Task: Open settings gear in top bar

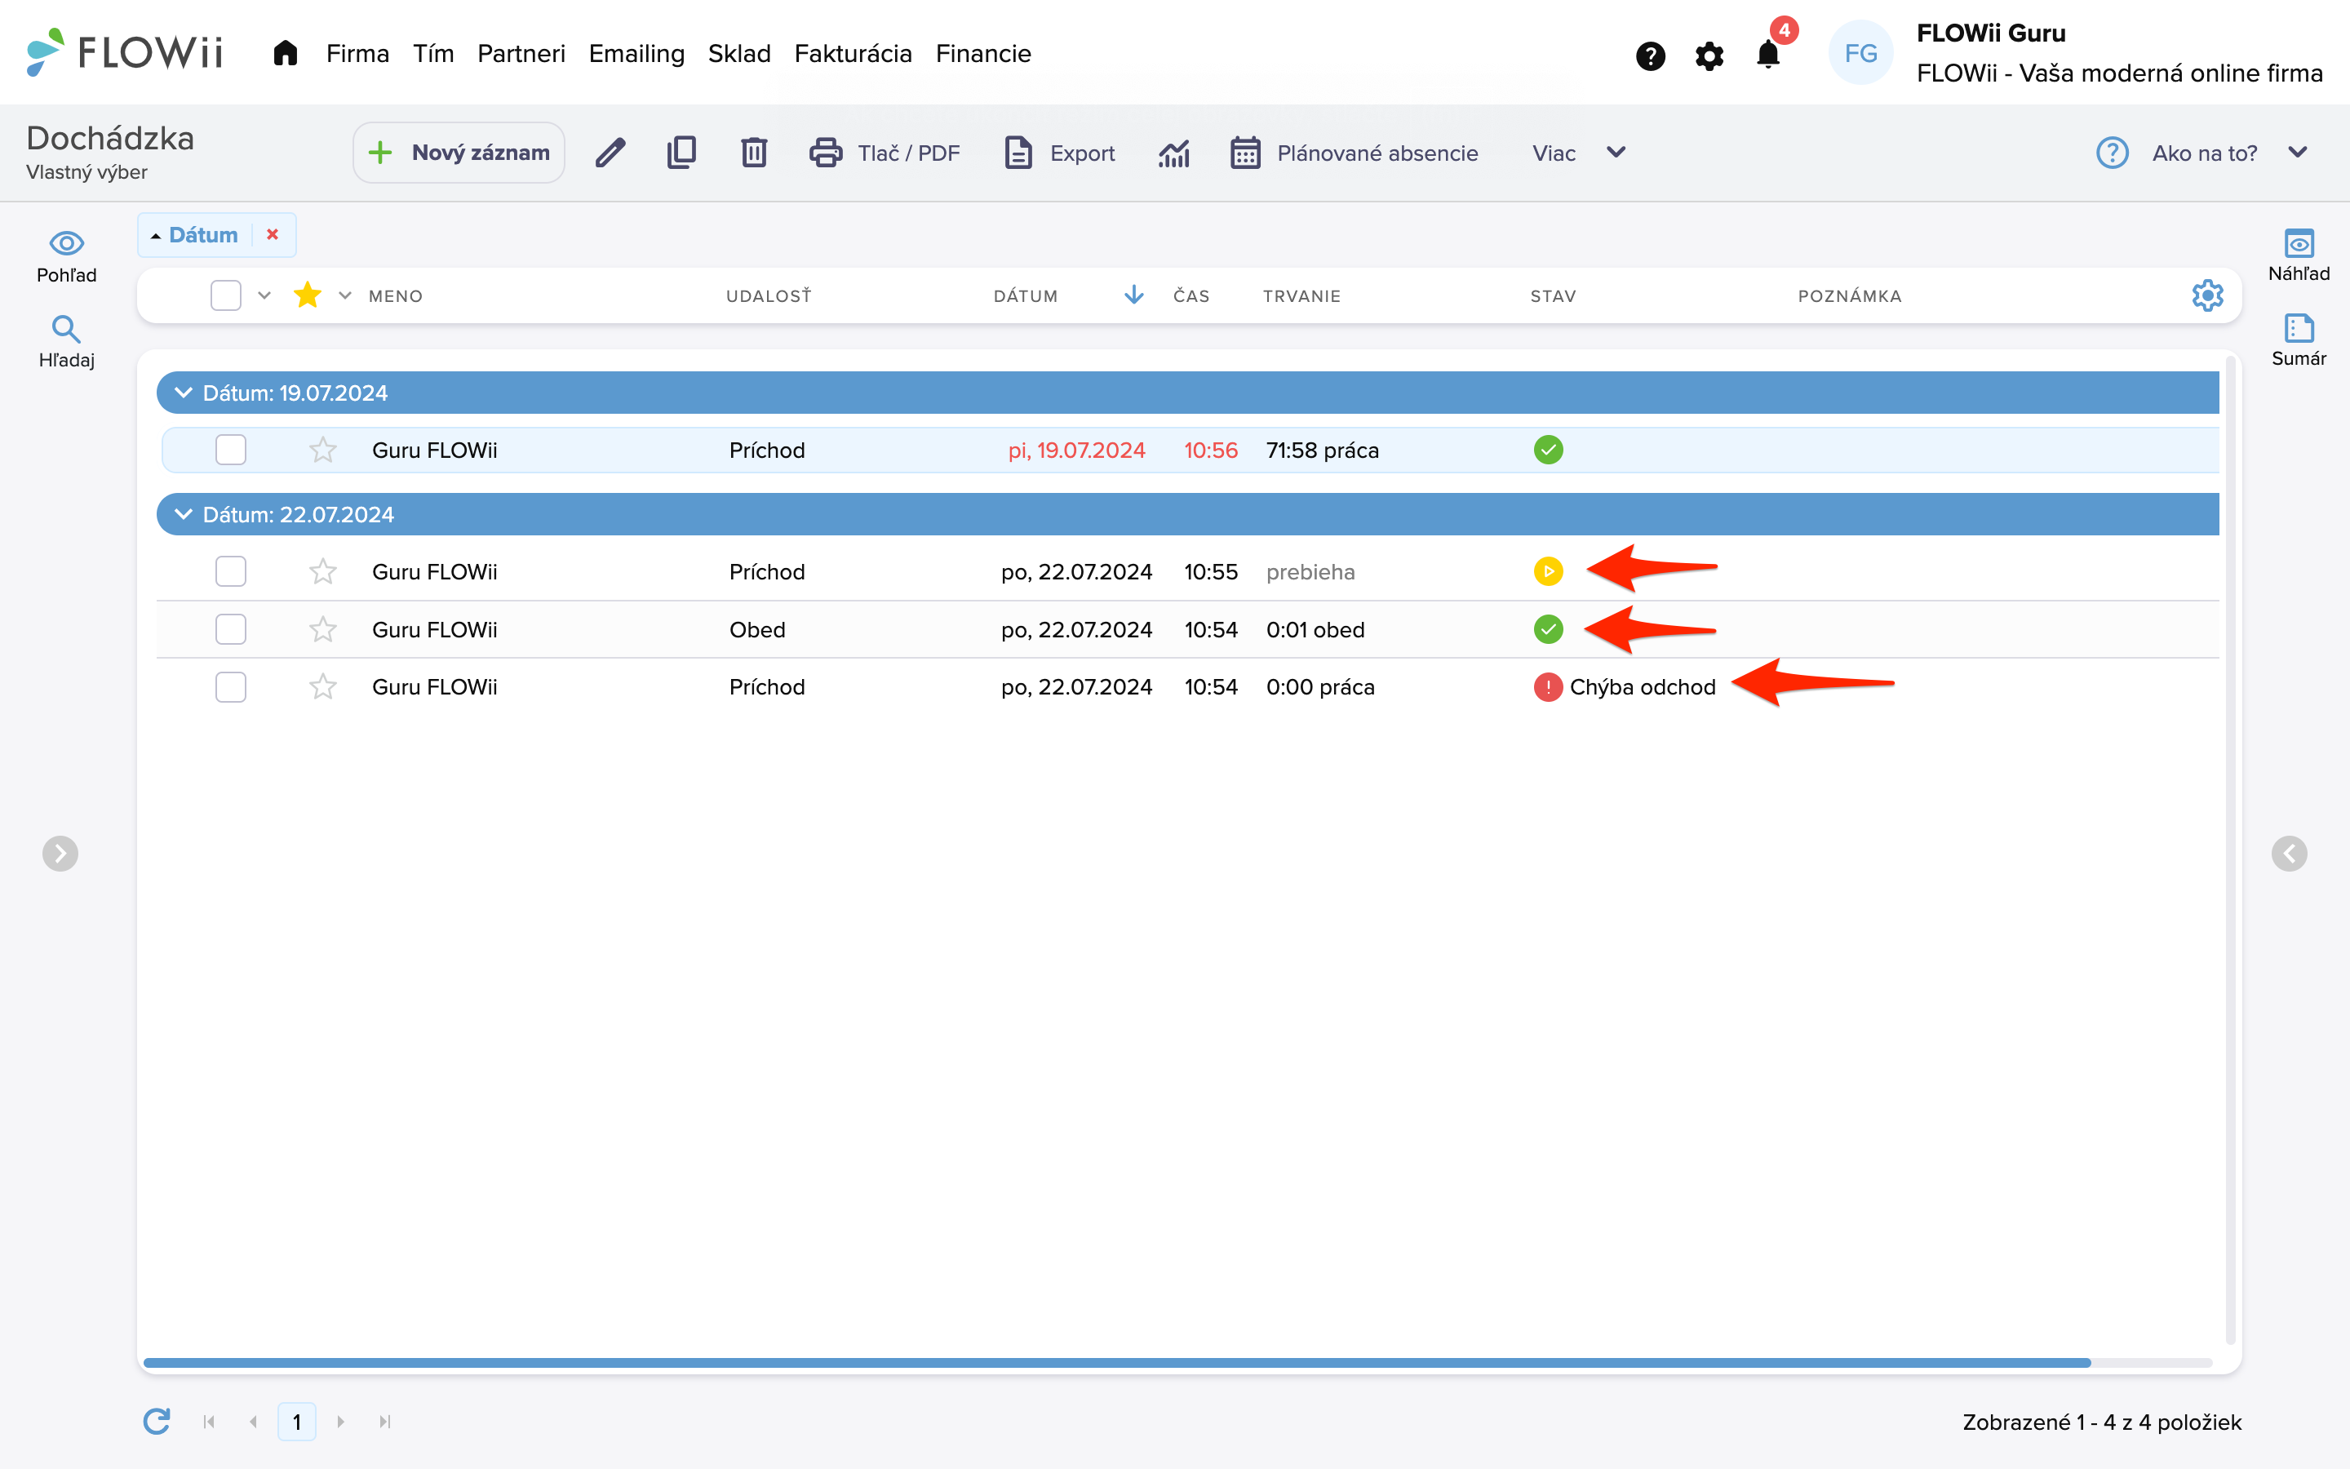Action: [1709, 55]
